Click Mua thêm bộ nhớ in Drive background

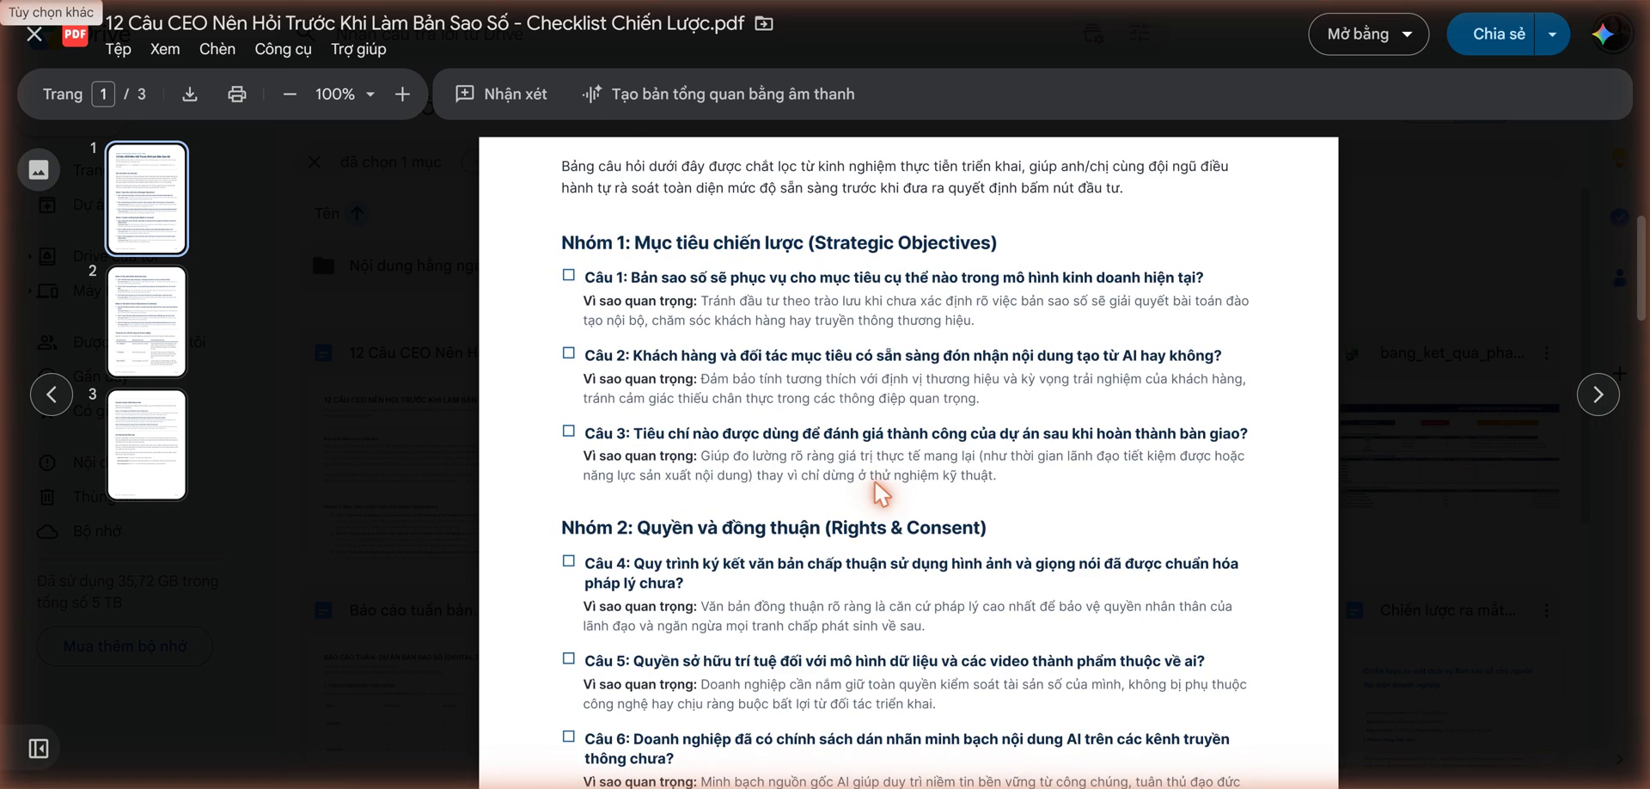[125, 646]
